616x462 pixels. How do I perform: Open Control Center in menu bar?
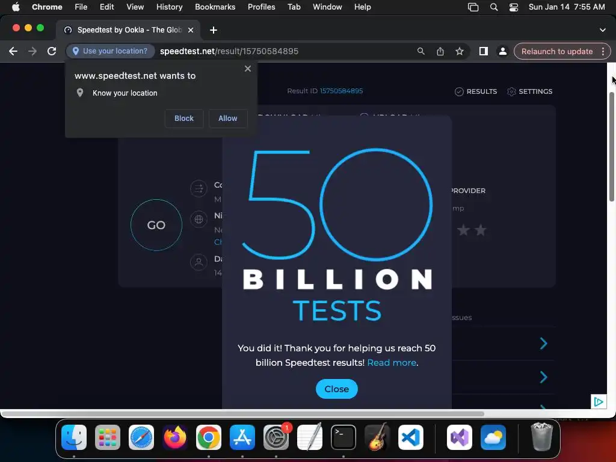pyautogui.click(x=514, y=7)
